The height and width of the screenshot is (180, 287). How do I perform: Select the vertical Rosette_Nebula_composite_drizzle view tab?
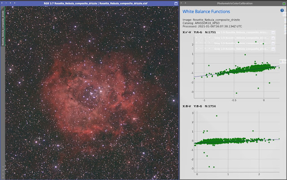coord(3,28)
